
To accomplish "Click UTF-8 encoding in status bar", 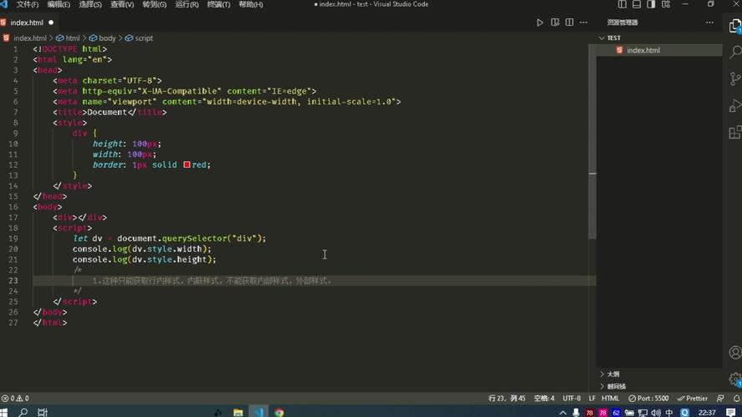I will click(572, 399).
